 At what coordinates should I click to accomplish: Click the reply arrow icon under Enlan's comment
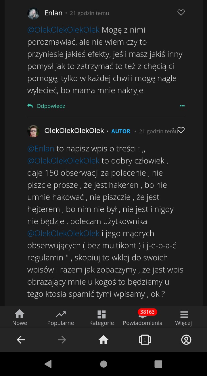[x=30, y=106]
